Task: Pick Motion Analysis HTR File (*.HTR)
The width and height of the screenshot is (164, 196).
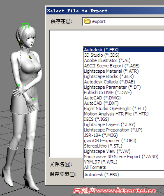Action: coord(124,114)
